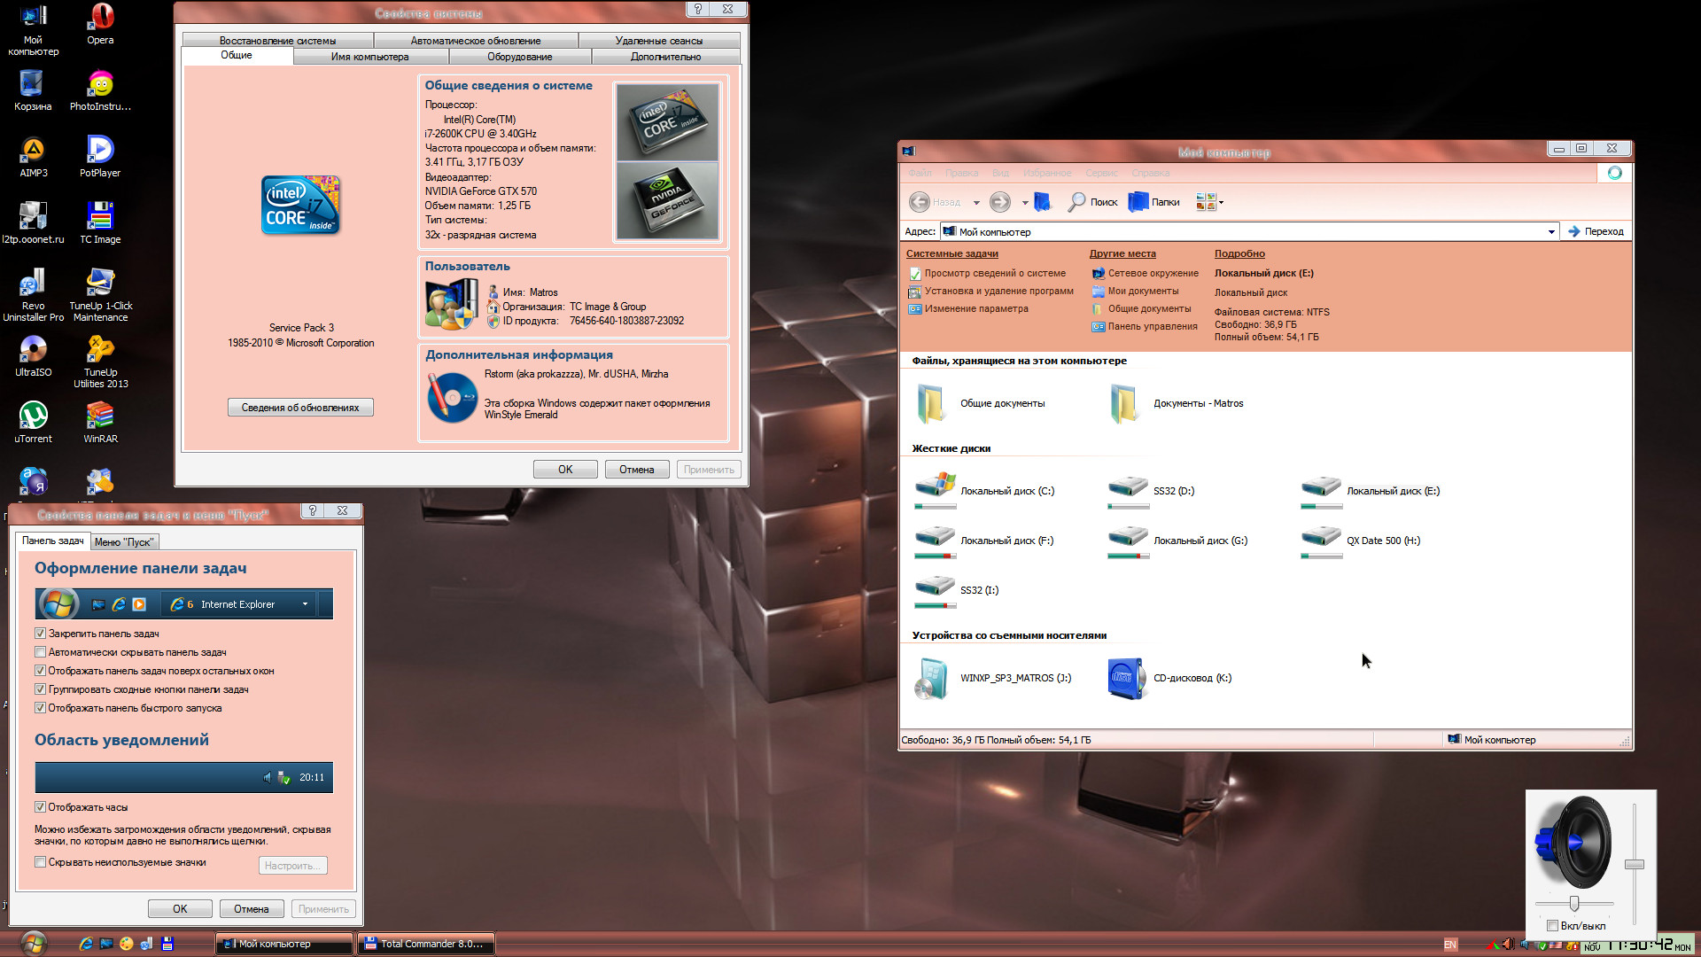
Task: Open the Восстановление системы tab
Action: [x=278, y=41]
